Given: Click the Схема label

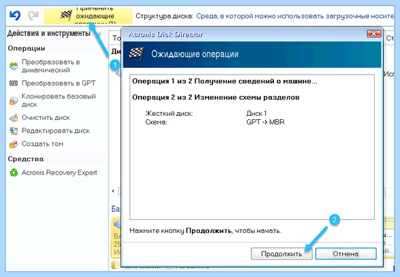Looking at the screenshot, I should (156, 122).
